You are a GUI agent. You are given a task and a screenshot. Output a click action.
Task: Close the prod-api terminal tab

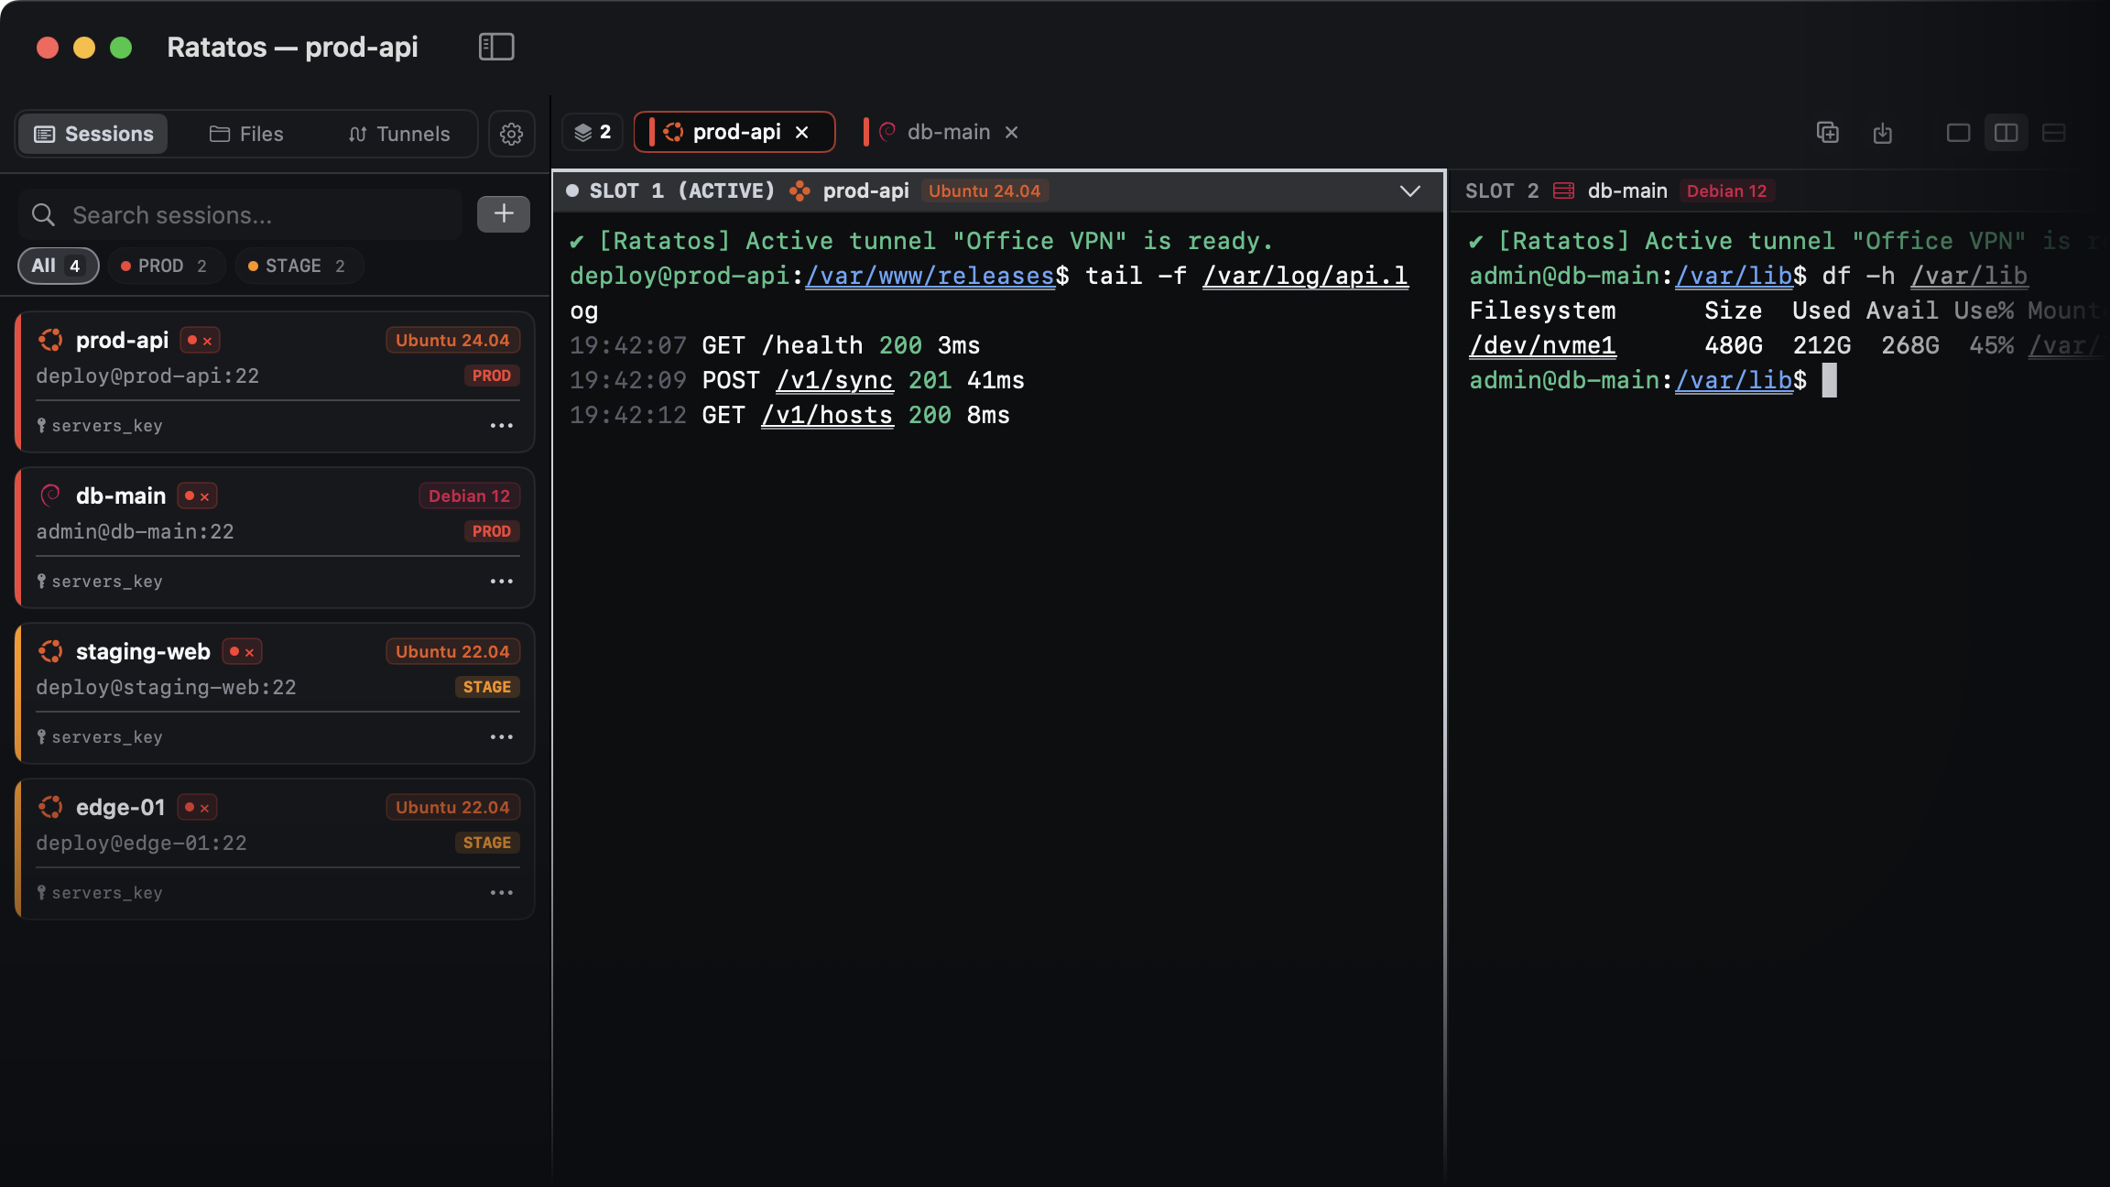802,133
